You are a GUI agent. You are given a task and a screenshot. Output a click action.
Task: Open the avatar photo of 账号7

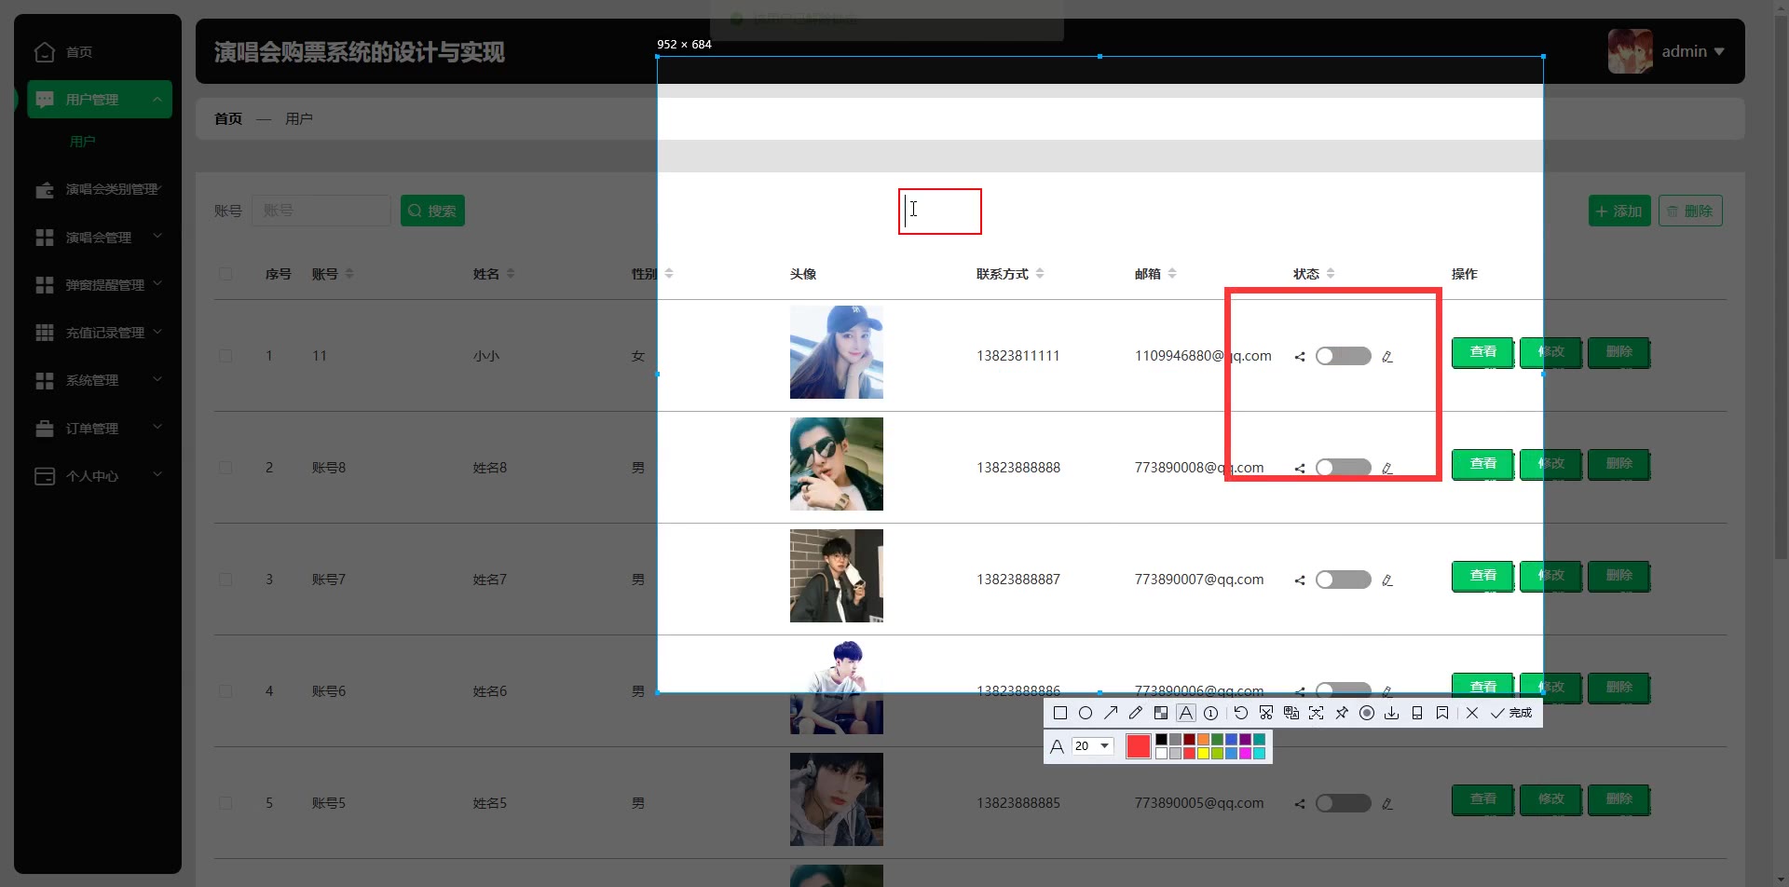837,576
